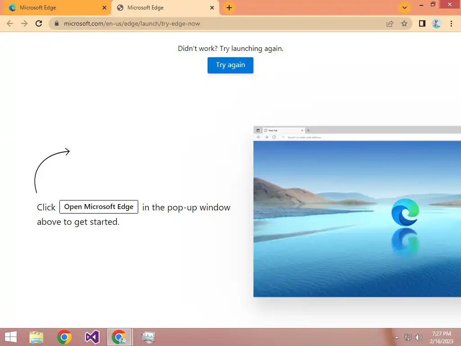Go back to previous page

click(10, 23)
